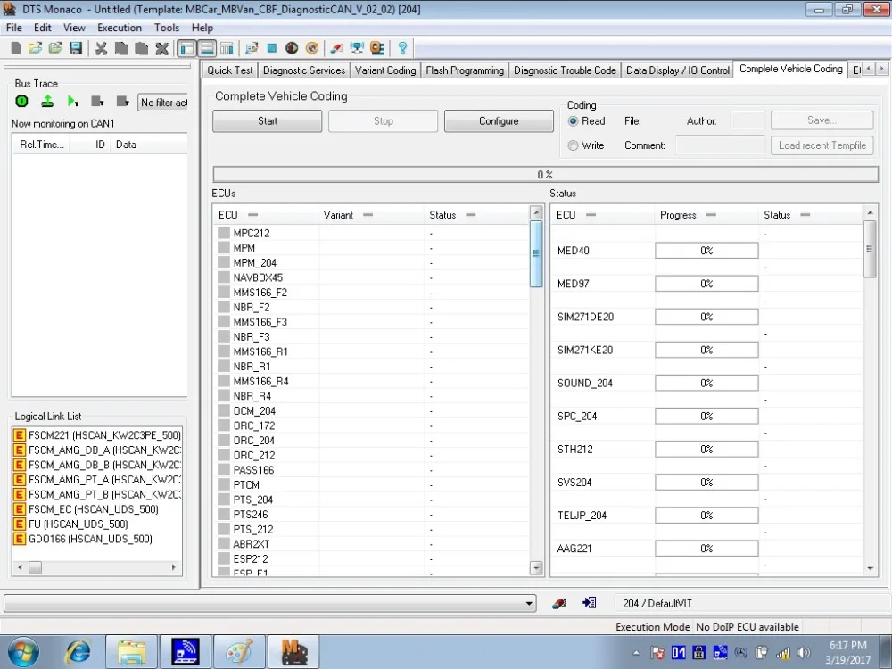Switch to Variant Coding tab
Screen dimensions: 892x669
[385, 70]
